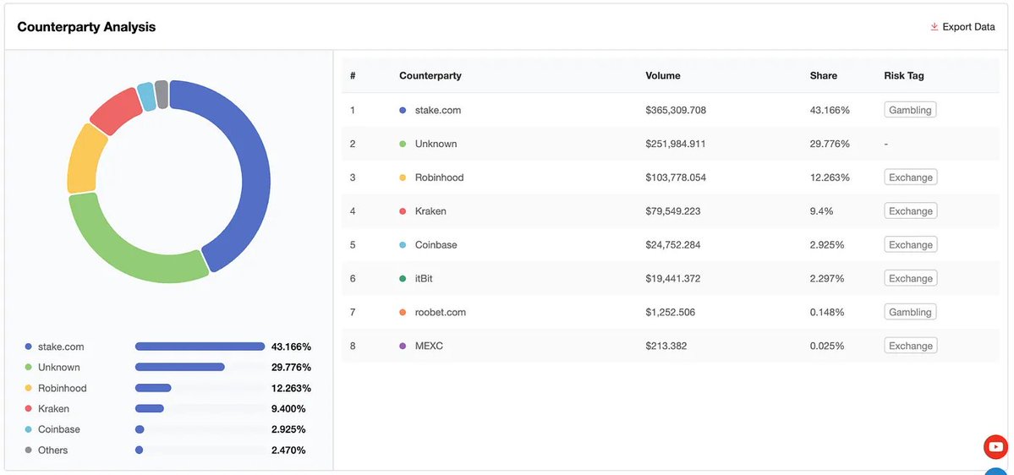This screenshot has width=1014, height=475.
Task: Click the # column header
Action: (x=353, y=75)
